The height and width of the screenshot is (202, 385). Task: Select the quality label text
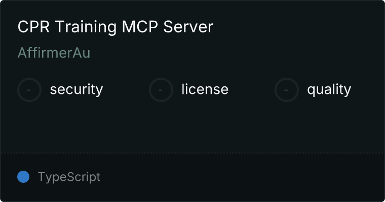329,89
